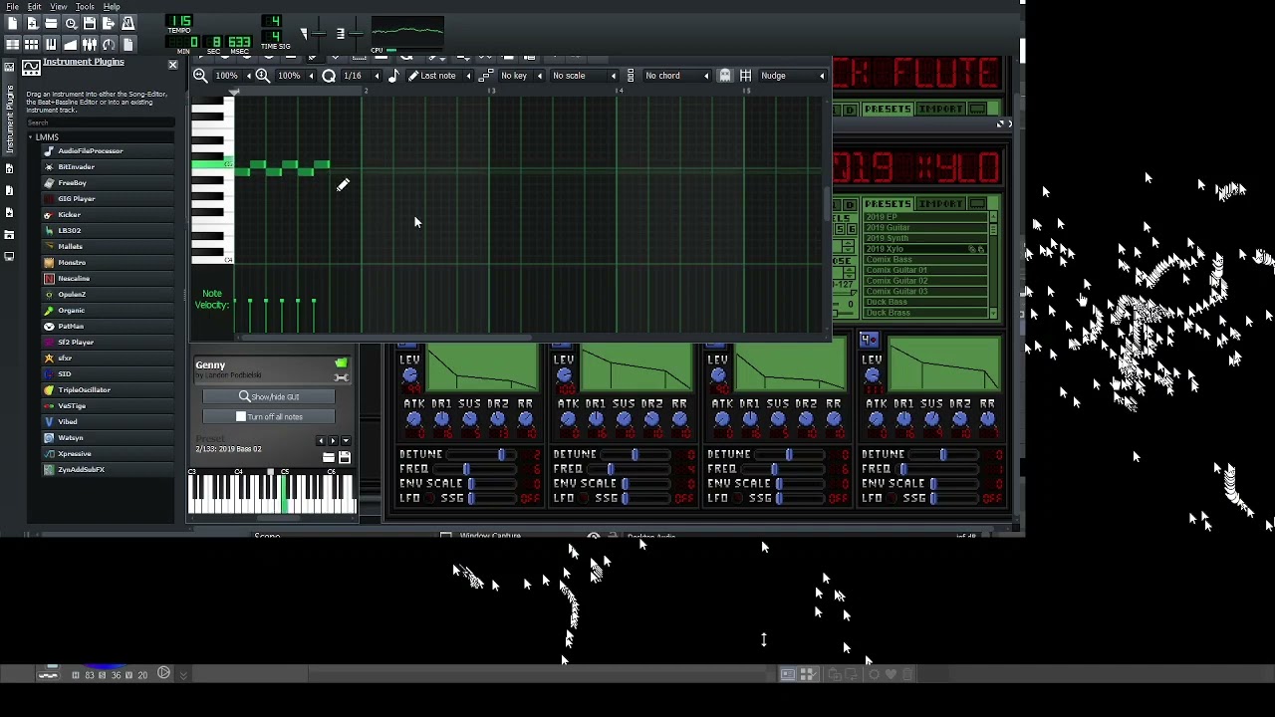The width and height of the screenshot is (1275, 717).
Task: Click the quantize Q icon
Action: [x=329, y=76]
